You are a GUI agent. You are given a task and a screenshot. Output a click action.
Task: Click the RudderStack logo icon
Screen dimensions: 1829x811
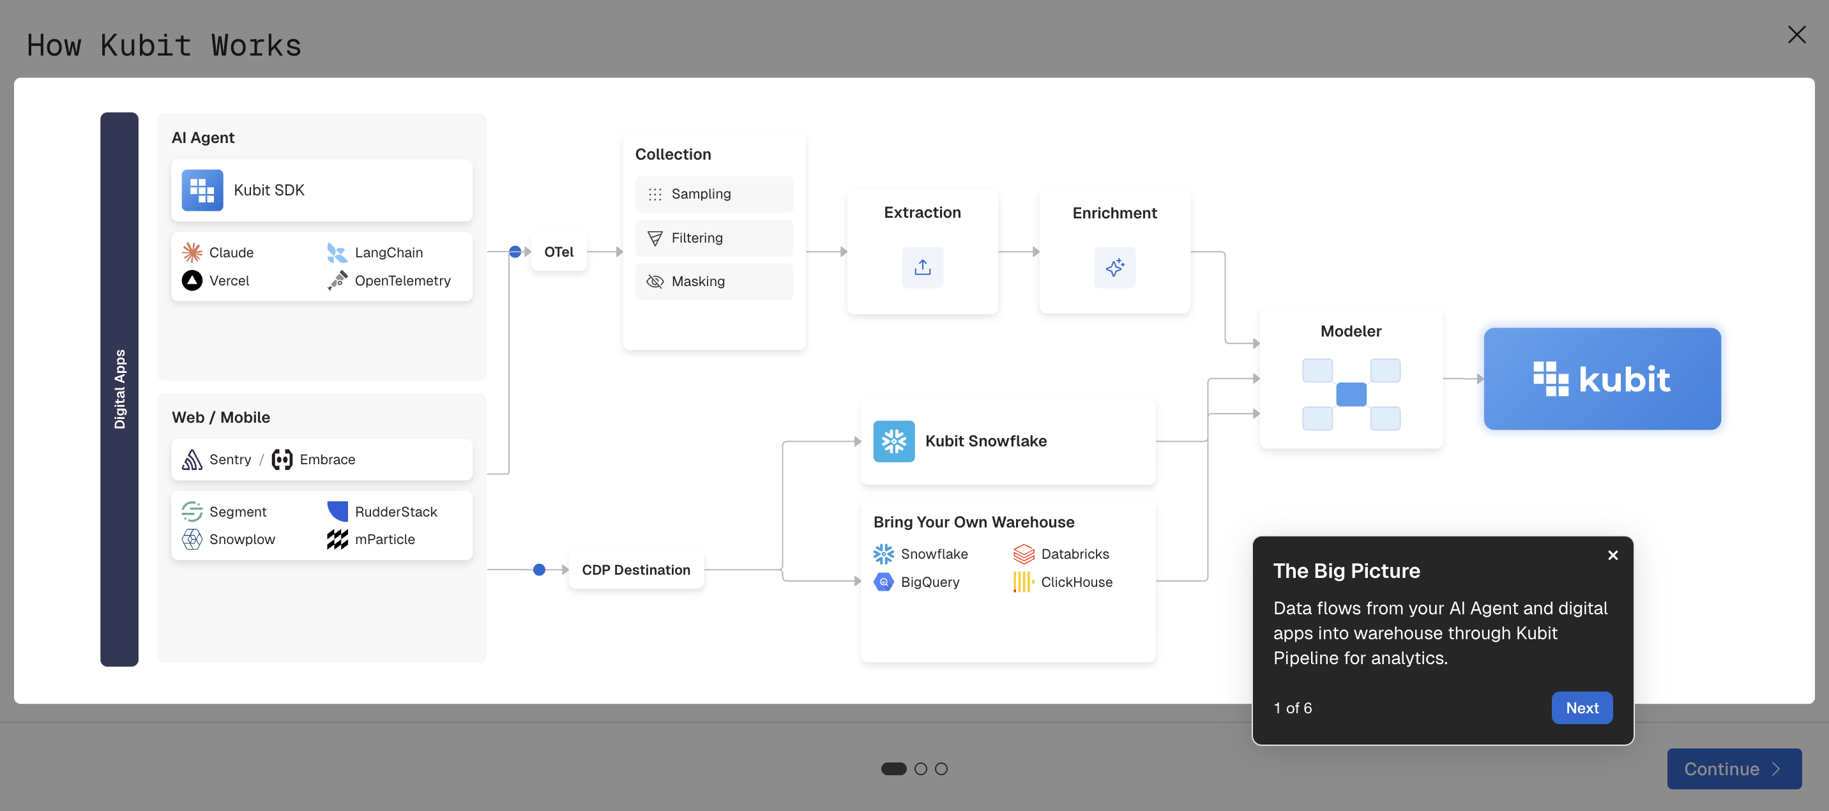pos(337,512)
